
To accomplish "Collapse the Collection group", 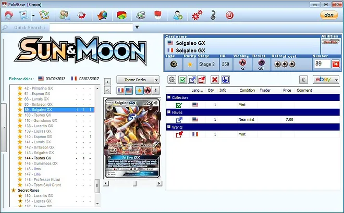I will point(169,97).
